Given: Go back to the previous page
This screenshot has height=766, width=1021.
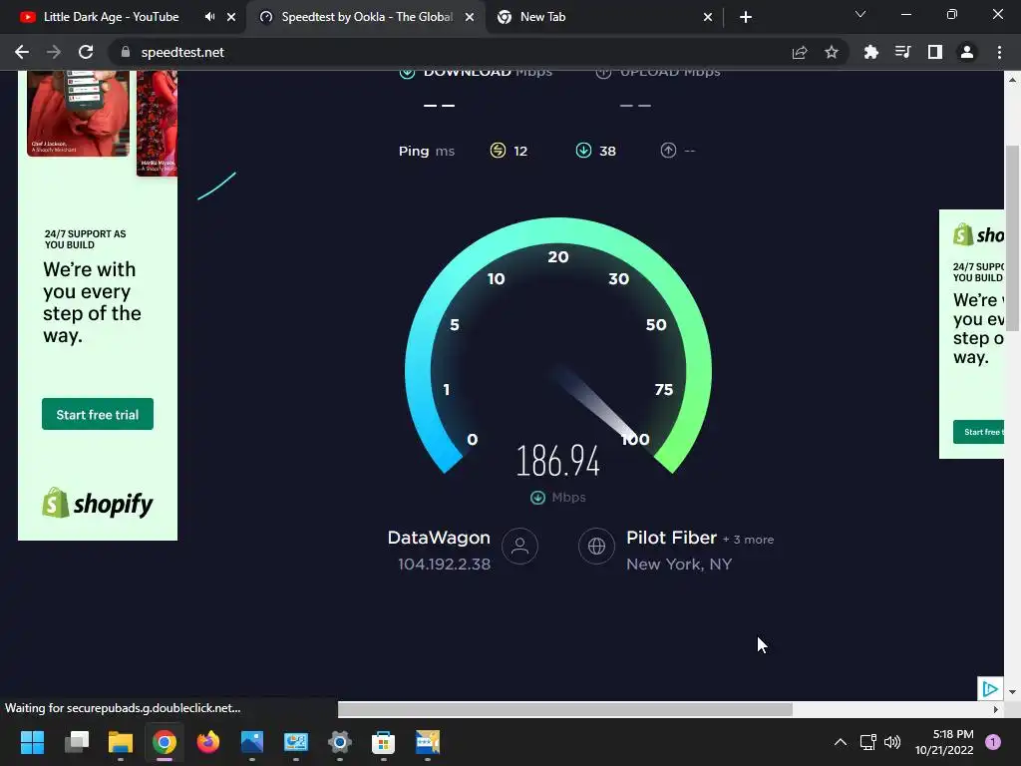Looking at the screenshot, I should [x=22, y=52].
